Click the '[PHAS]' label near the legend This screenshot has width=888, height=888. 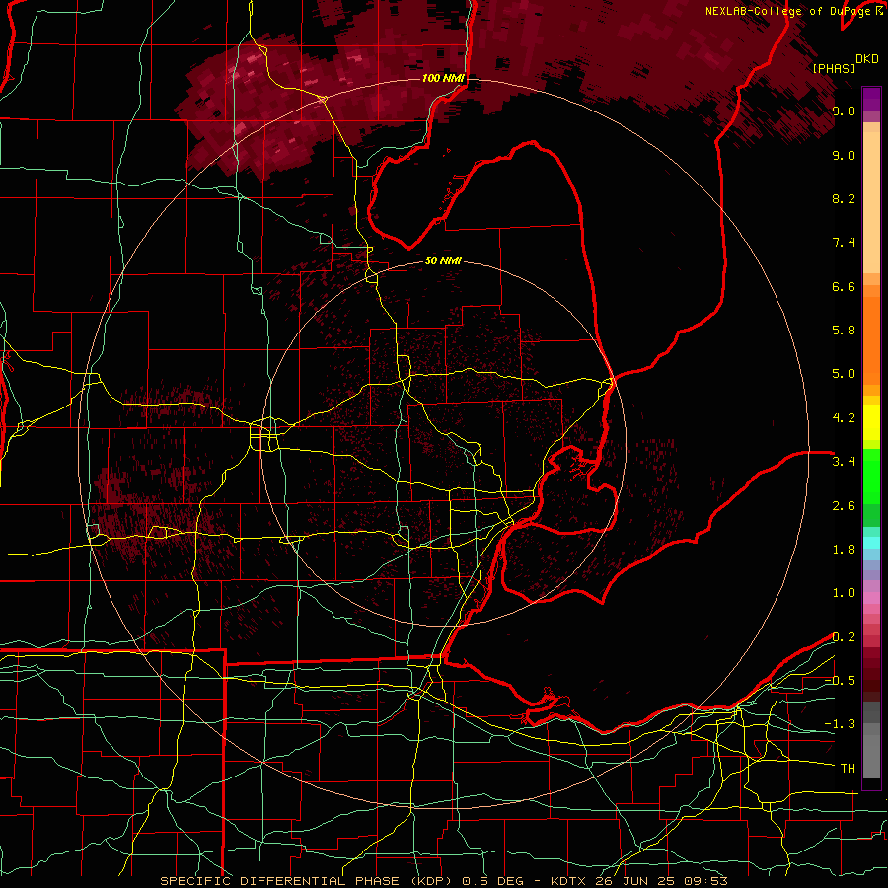(834, 68)
